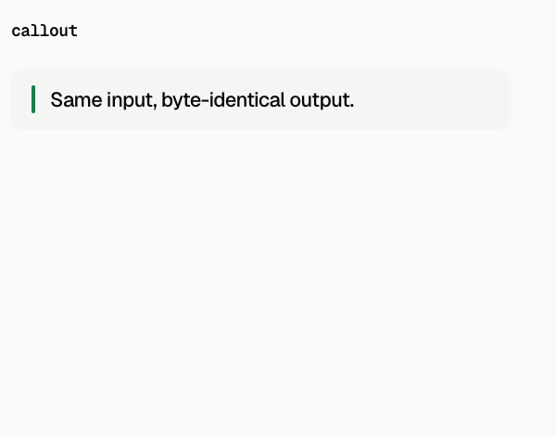Click the word "output." in the callout
The image size is (556, 436).
(x=322, y=100)
